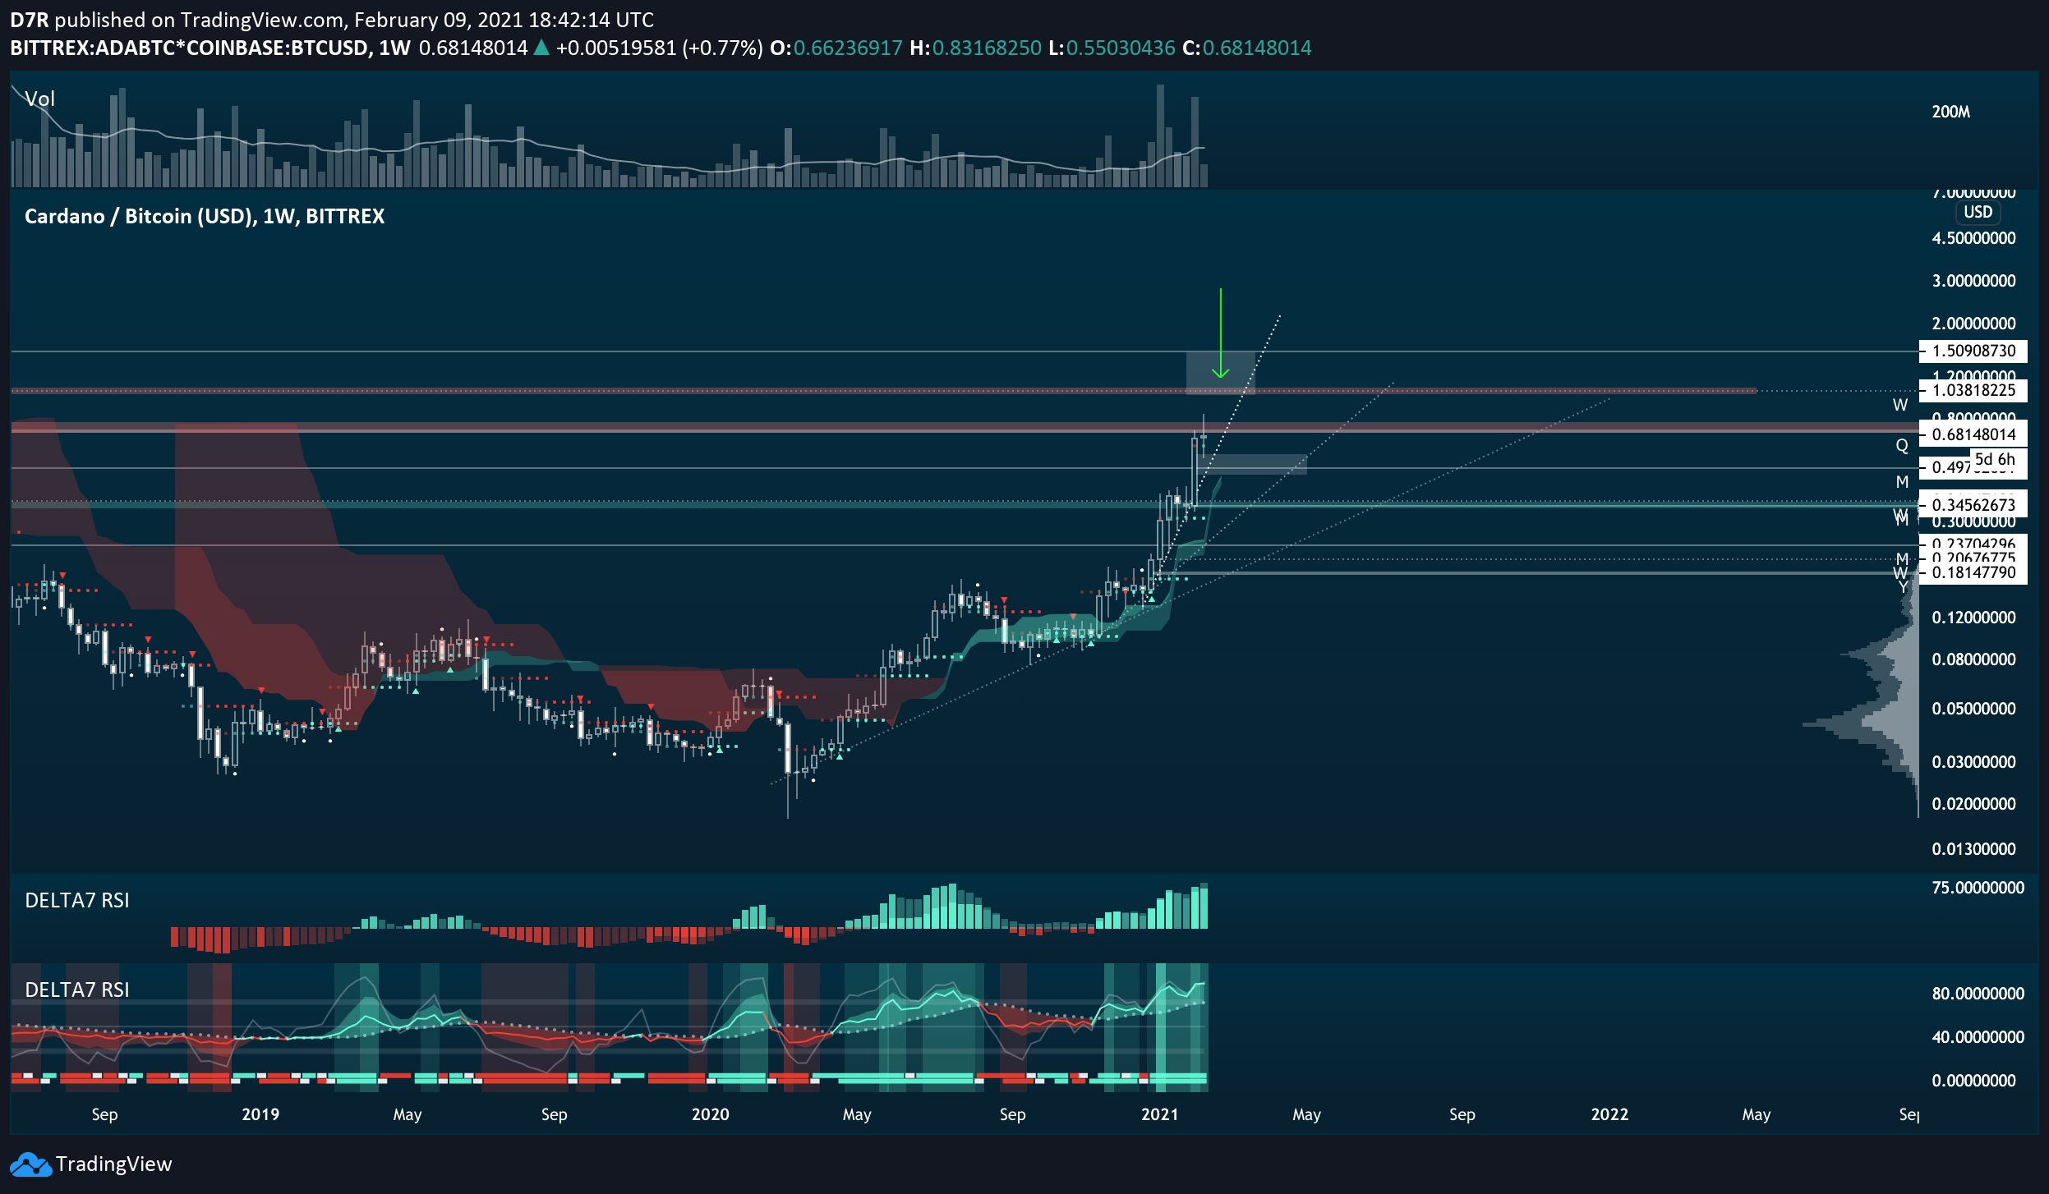This screenshot has width=2049, height=1194.
Task: Click the 2.00000000 price scale label
Action: tap(1973, 324)
